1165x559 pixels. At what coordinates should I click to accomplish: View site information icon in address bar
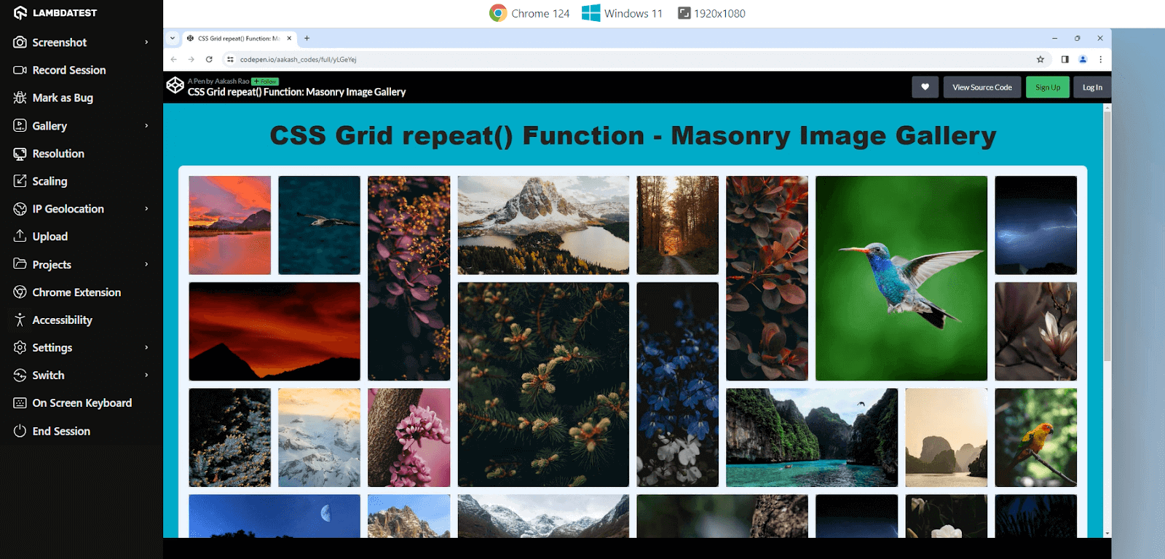point(230,60)
